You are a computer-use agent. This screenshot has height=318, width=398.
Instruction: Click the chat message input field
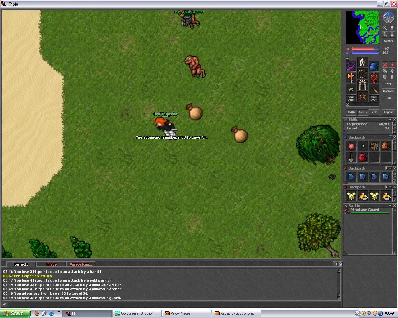(174, 304)
